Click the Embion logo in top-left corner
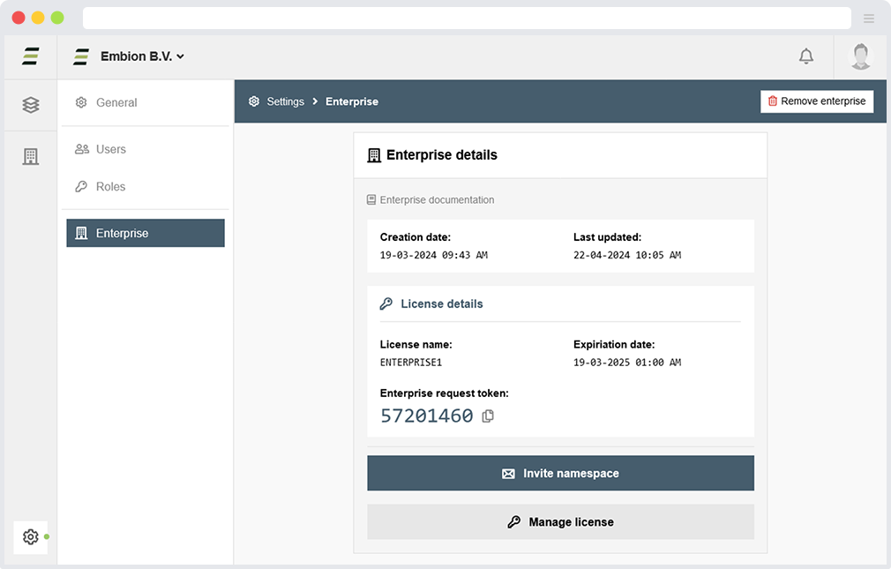Screen dimensions: 891x569 (31, 56)
